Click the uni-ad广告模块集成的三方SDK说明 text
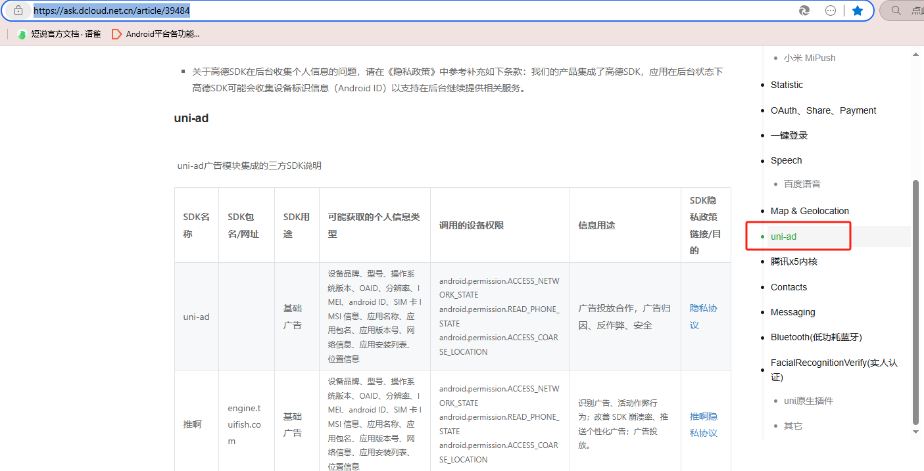The width and height of the screenshot is (924, 471). click(249, 166)
